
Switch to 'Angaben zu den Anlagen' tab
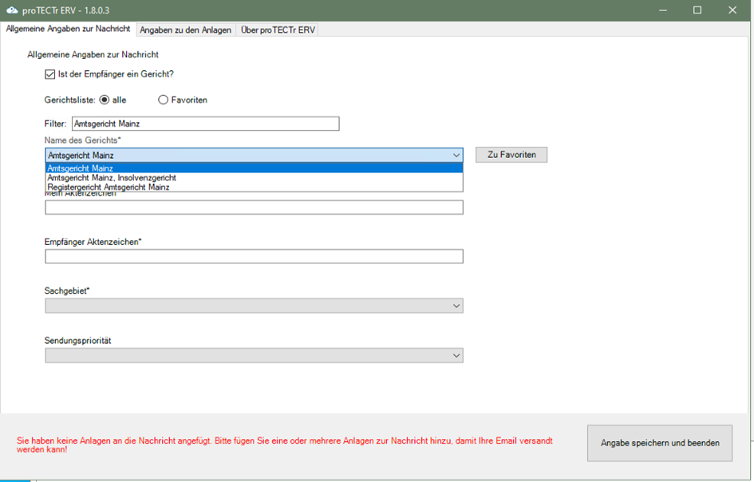(185, 30)
